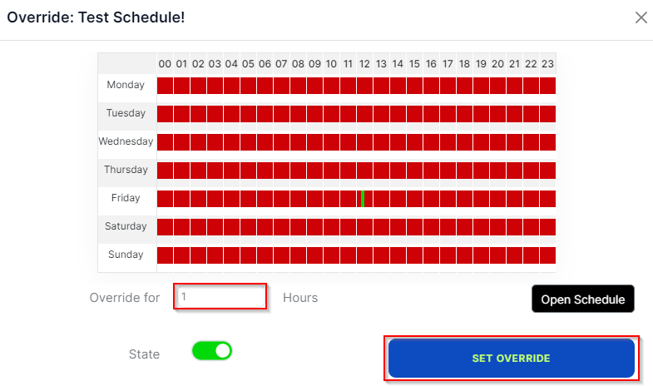The image size is (653, 386).
Task: Select Monday's 00 hour cell
Action: (x=165, y=86)
